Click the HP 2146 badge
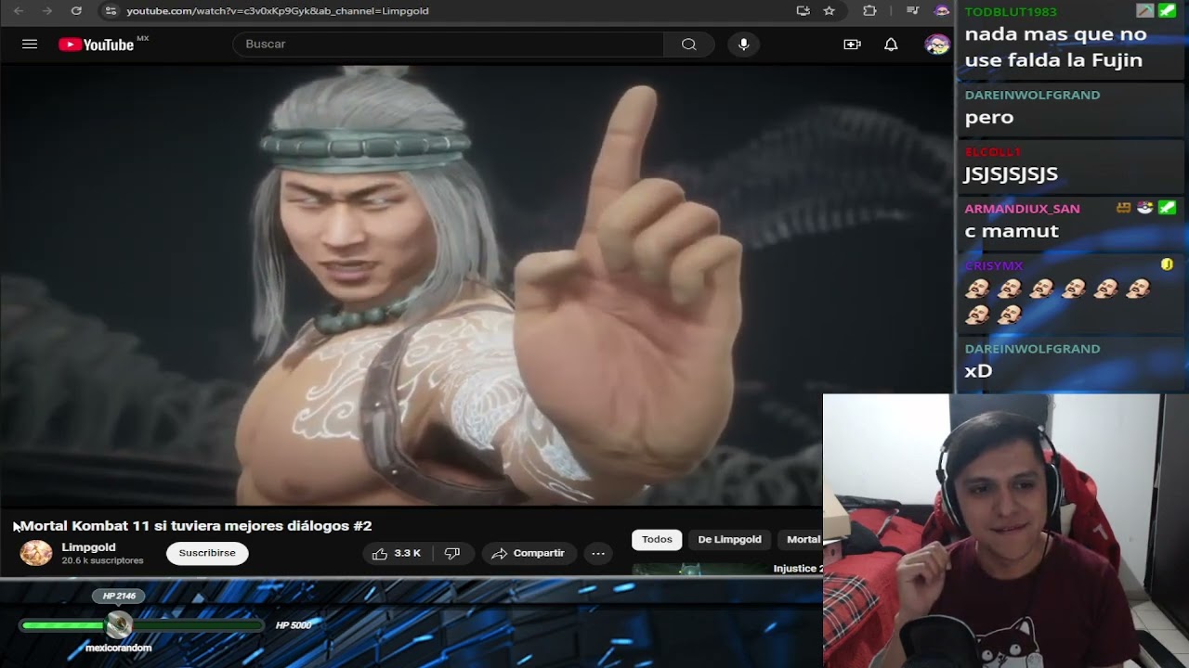Image resolution: width=1189 pixels, height=668 pixels. click(x=119, y=596)
